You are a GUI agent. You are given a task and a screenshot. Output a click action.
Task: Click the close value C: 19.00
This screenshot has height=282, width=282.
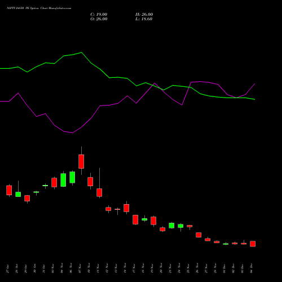(99, 15)
